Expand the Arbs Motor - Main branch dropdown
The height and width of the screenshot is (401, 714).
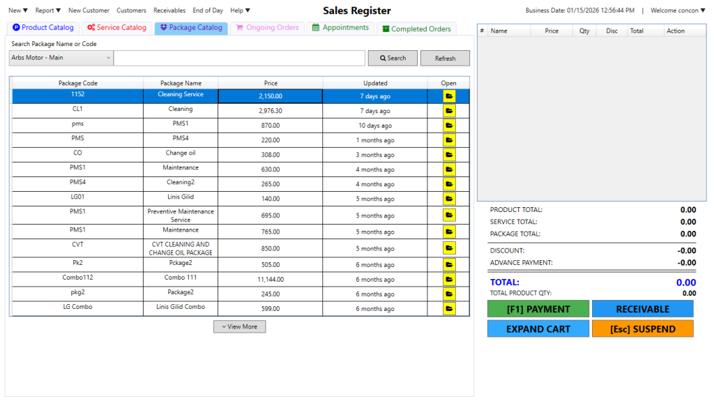[61, 58]
